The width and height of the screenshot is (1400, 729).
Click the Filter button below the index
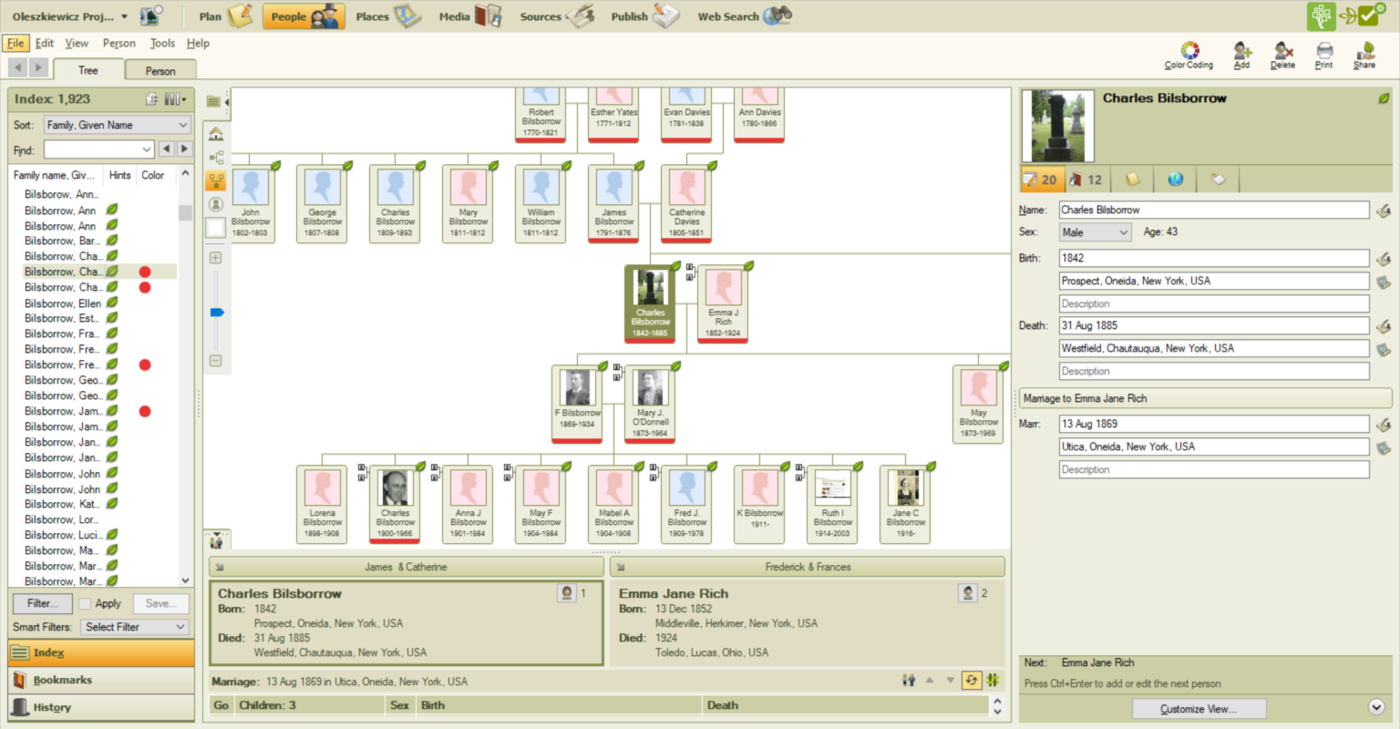[41, 603]
